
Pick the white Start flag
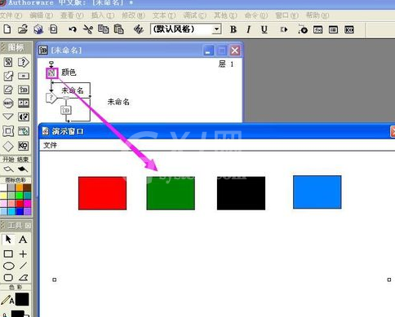tap(8, 169)
